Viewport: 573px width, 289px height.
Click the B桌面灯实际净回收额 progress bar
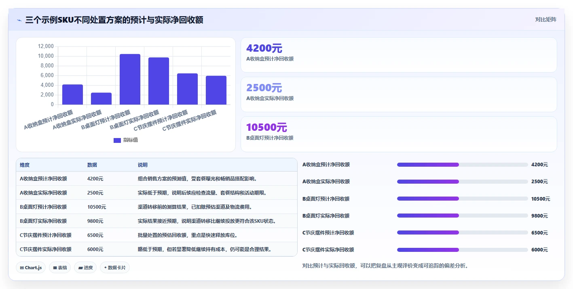463,216
